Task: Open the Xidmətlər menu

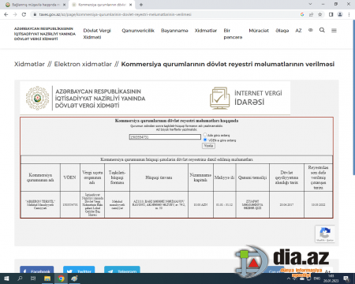Action: tap(206, 31)
